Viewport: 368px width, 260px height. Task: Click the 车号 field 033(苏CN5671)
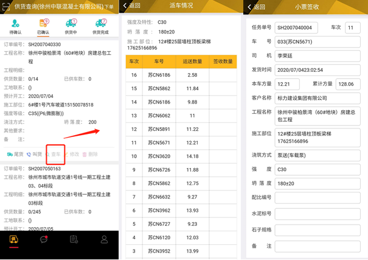318,42
